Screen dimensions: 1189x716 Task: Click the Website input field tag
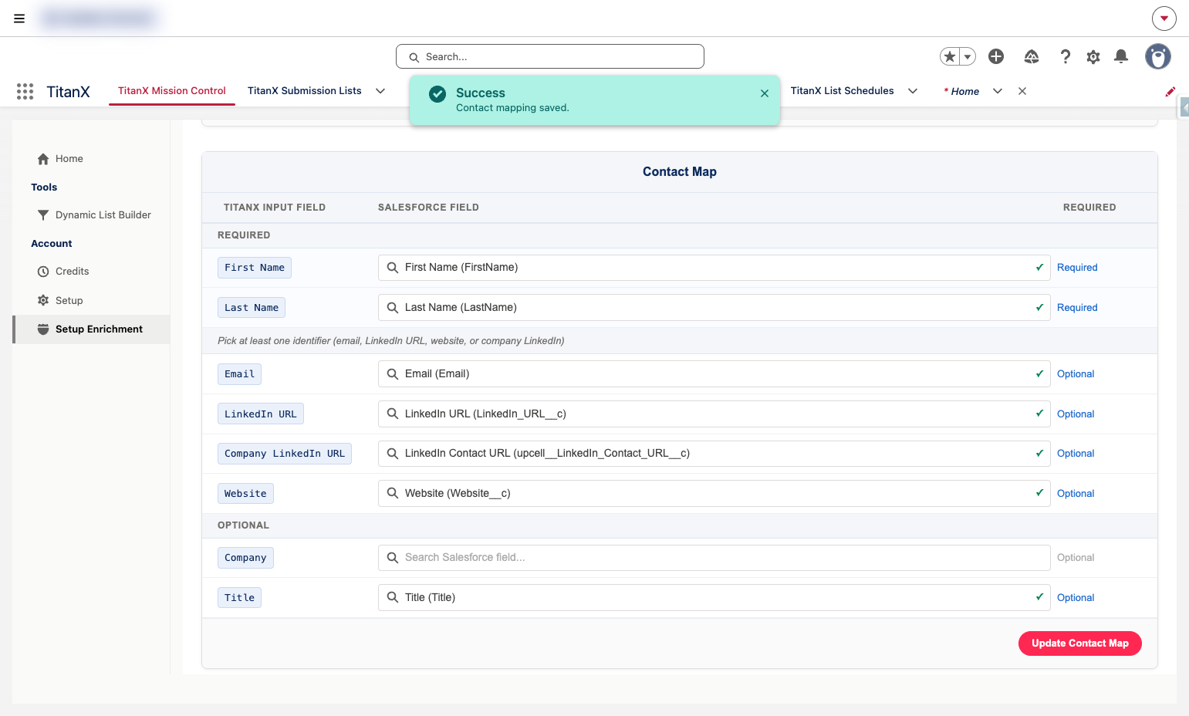tap(245, 494)
